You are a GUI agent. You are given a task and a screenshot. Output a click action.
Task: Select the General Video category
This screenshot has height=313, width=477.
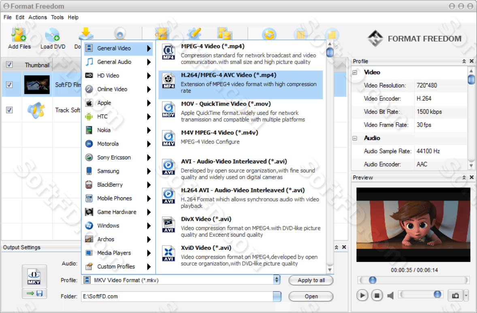[x=118, y=48]
